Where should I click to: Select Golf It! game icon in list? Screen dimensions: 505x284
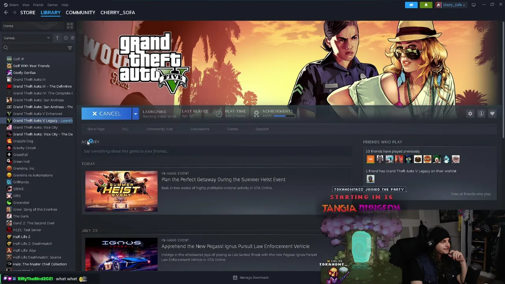[x=9, y=59]
